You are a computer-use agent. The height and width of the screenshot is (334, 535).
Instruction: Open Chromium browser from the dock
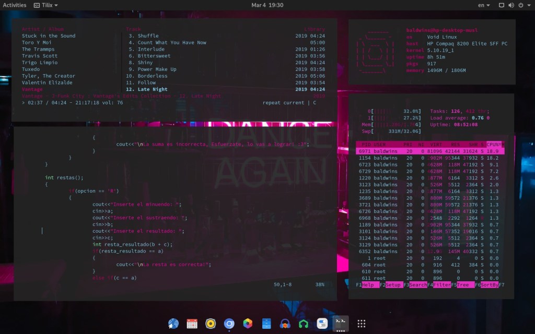click(x=229, y=324)
